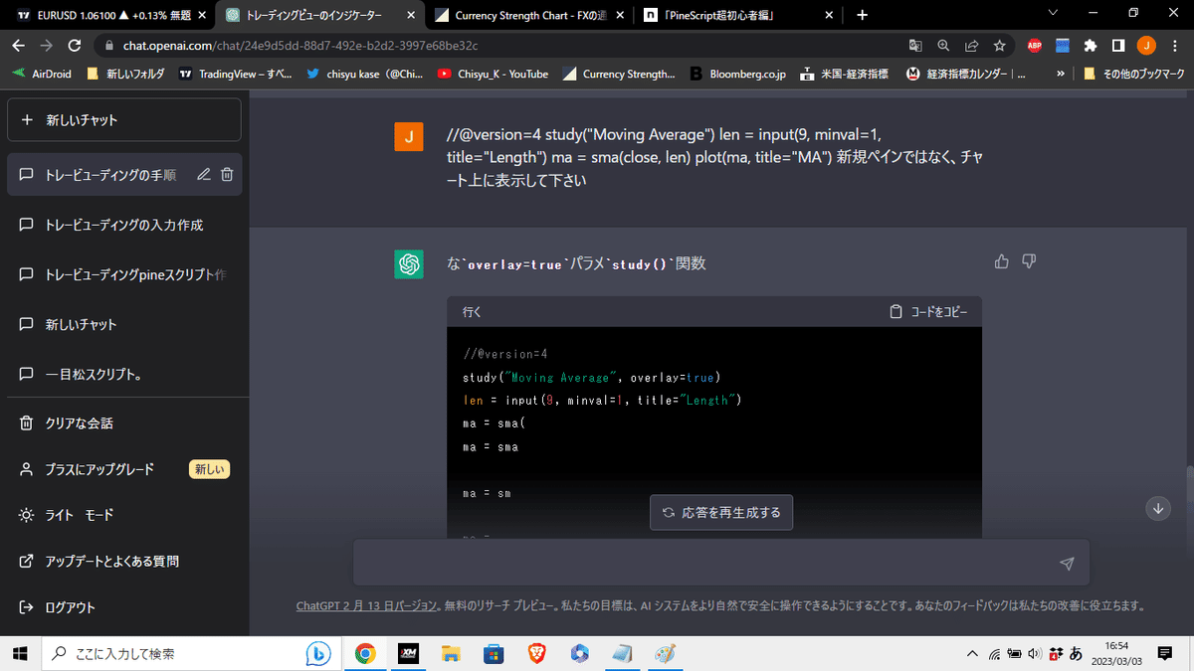The height and width of the screenshot is (671, 1194).
Task: Toggle the browser side panel
Action: (x=1118, y=46)
